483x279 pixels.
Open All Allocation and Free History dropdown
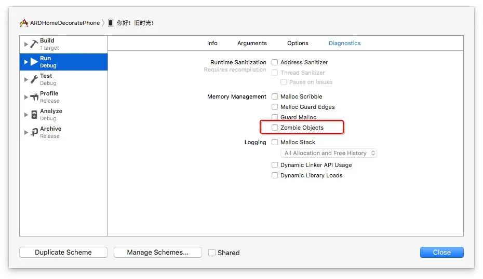329,153
